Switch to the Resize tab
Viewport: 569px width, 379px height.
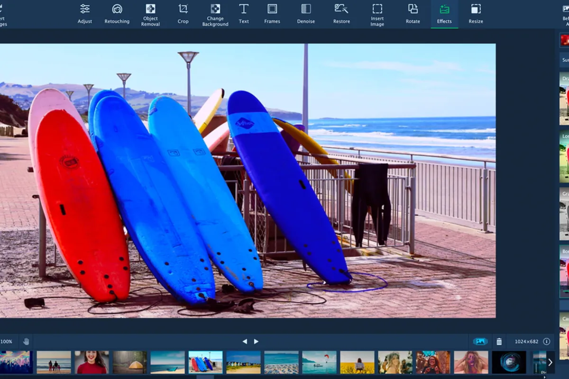tap(476, 14)
